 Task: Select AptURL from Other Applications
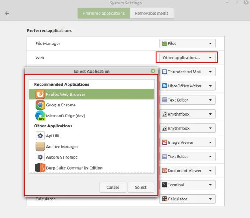coord(92,136)
